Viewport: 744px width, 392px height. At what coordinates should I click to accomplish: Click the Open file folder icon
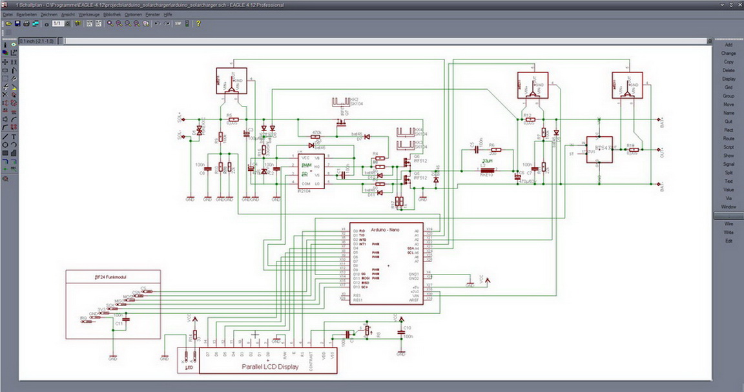click(8, 23)
